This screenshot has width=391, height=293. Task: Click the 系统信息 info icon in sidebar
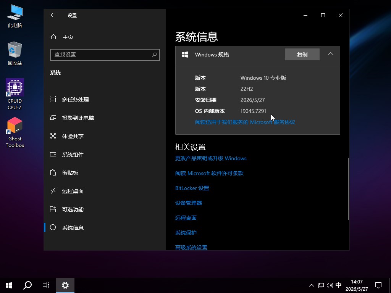click(53, 227)
